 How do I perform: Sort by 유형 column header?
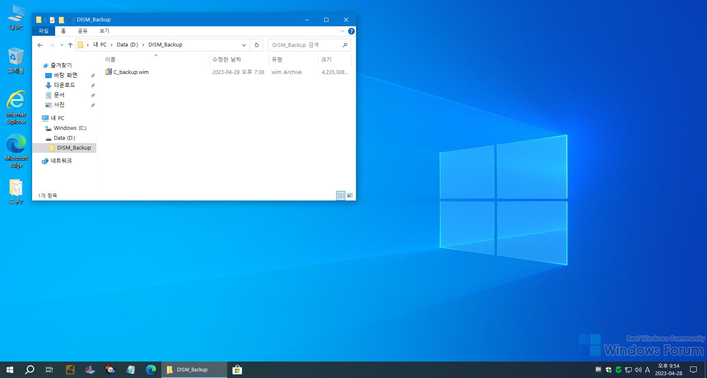(x=293, y=60)
